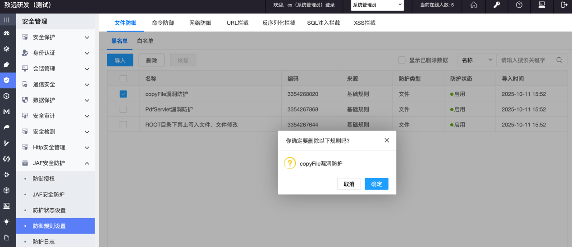
Task: Switch to the 命令防御 tab
Action: [163, 23]
